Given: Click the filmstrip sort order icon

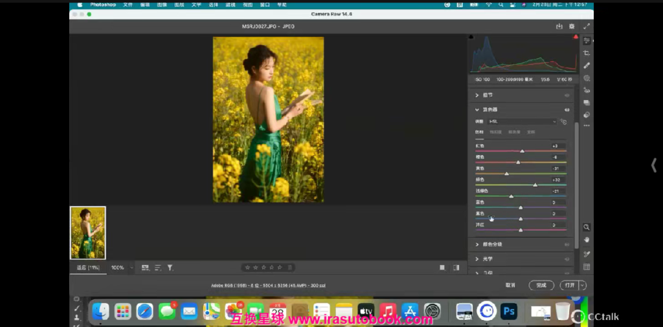Looking at the screenshot, I should click(158, 268).
